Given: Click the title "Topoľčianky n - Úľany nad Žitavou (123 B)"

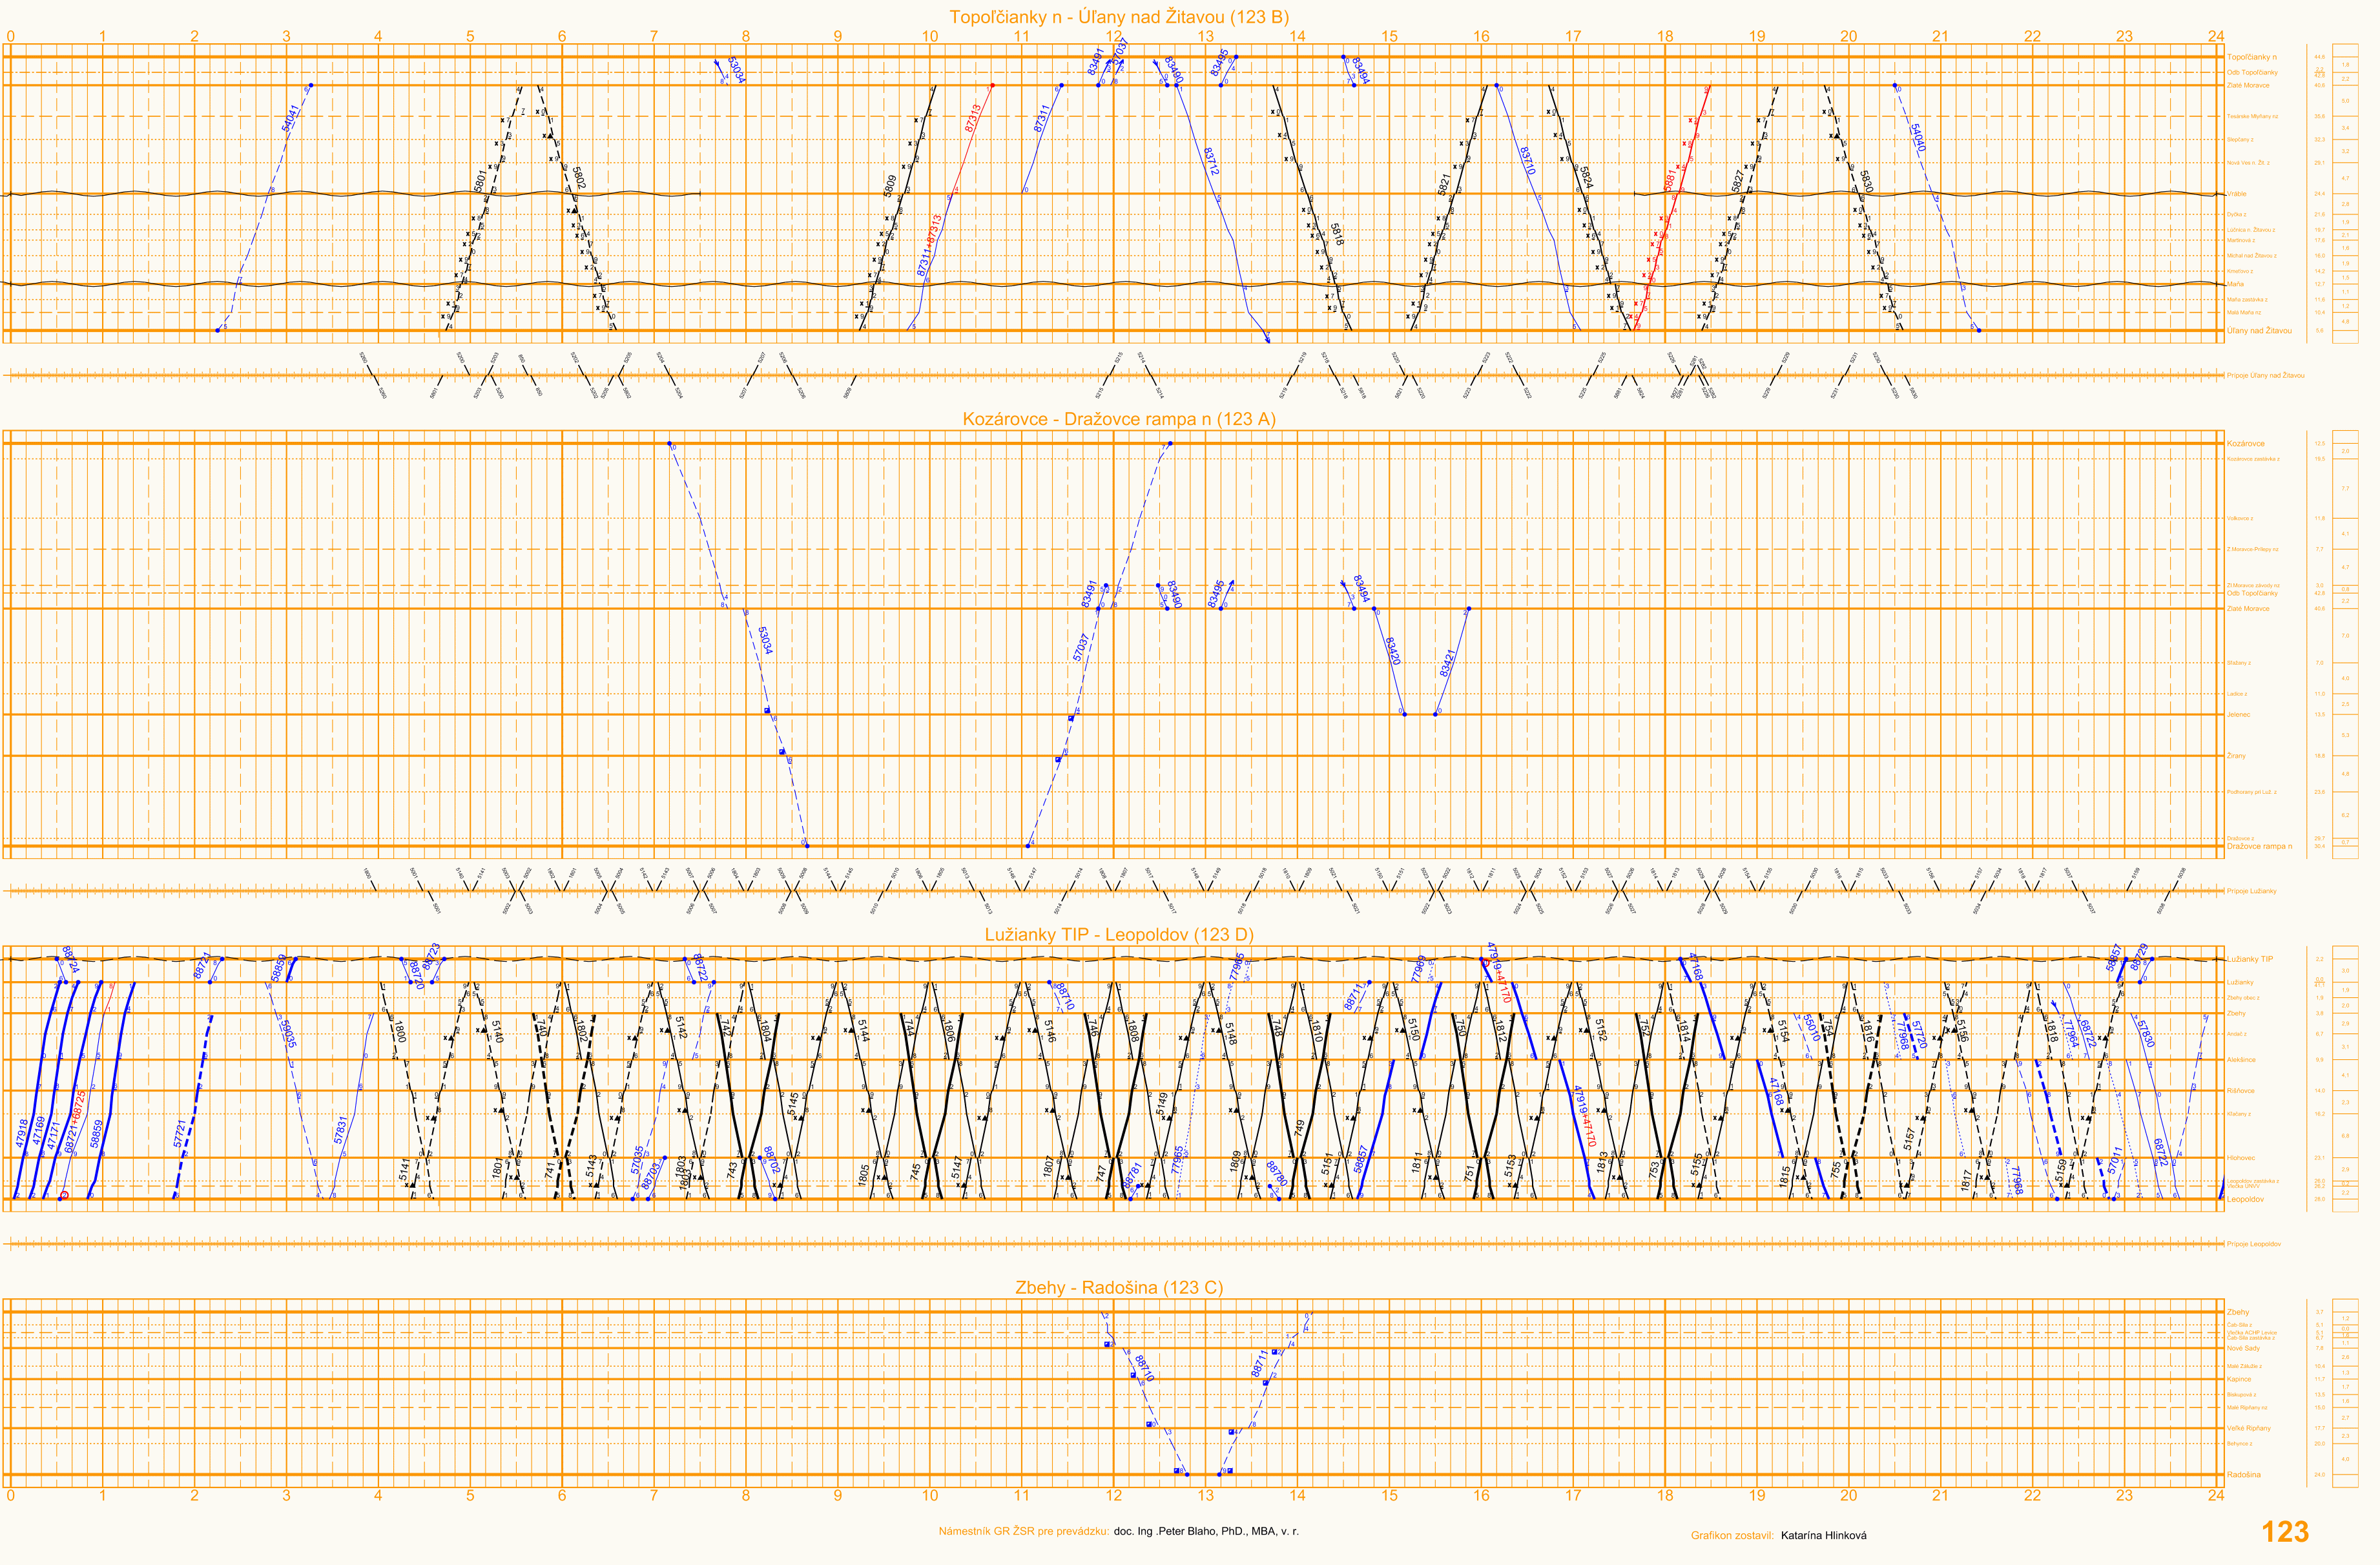Looking at the screenshot, I should pos(1118,17).
